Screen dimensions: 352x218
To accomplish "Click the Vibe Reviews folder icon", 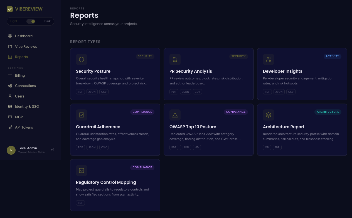I will pyautogui.click(x=10, y=46).
